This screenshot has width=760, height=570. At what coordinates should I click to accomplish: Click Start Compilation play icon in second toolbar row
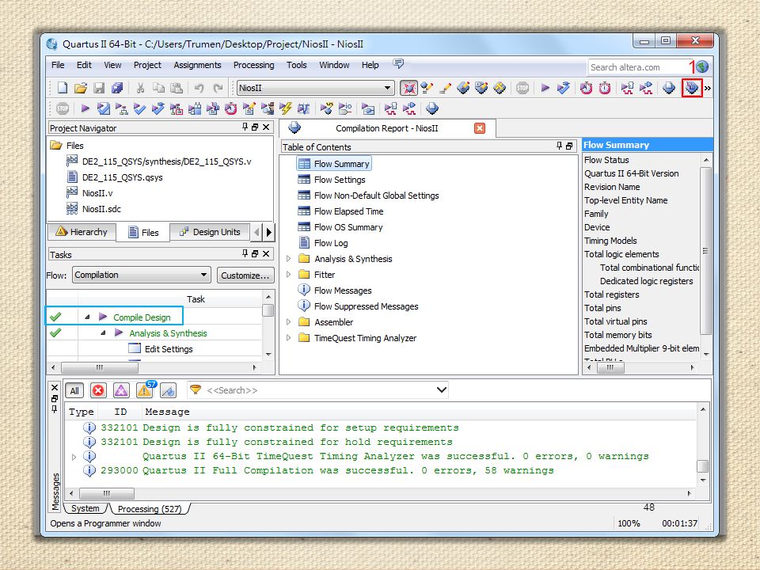pos(85,108)
